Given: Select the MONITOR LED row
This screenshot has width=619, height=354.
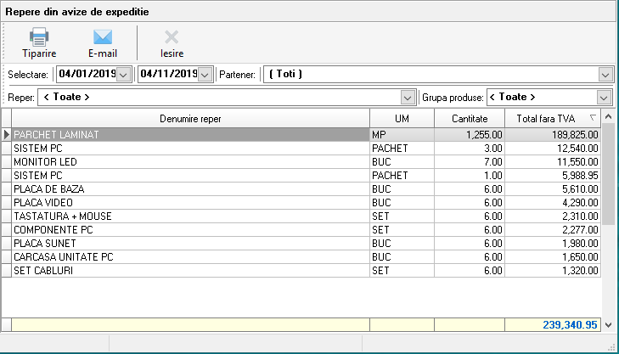Looking at the screenshot, I should pyautogui.click(x=190, y=161).
